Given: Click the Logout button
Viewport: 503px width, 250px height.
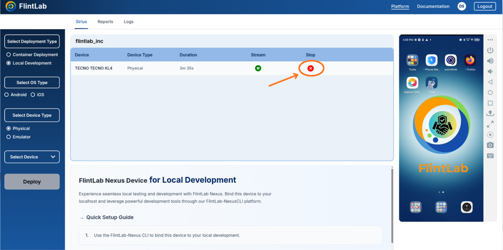Looking at the screenshot, I should [485, 6].
